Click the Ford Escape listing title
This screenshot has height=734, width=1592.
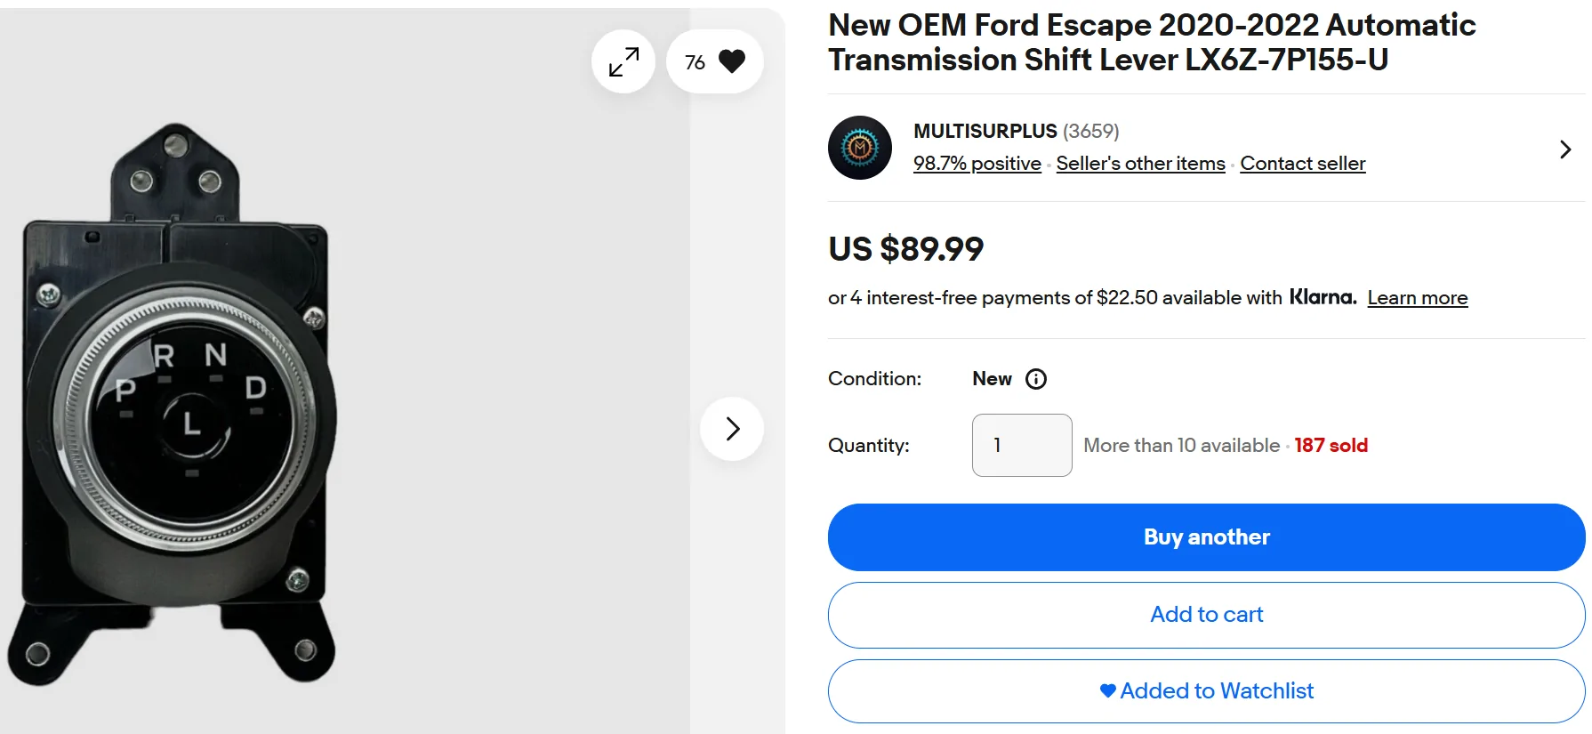tap(1151, 42)
